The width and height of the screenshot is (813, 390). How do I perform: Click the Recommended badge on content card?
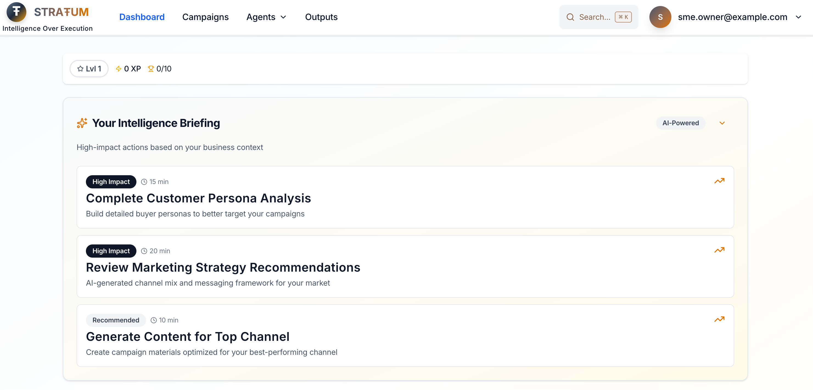click(116, 320)
